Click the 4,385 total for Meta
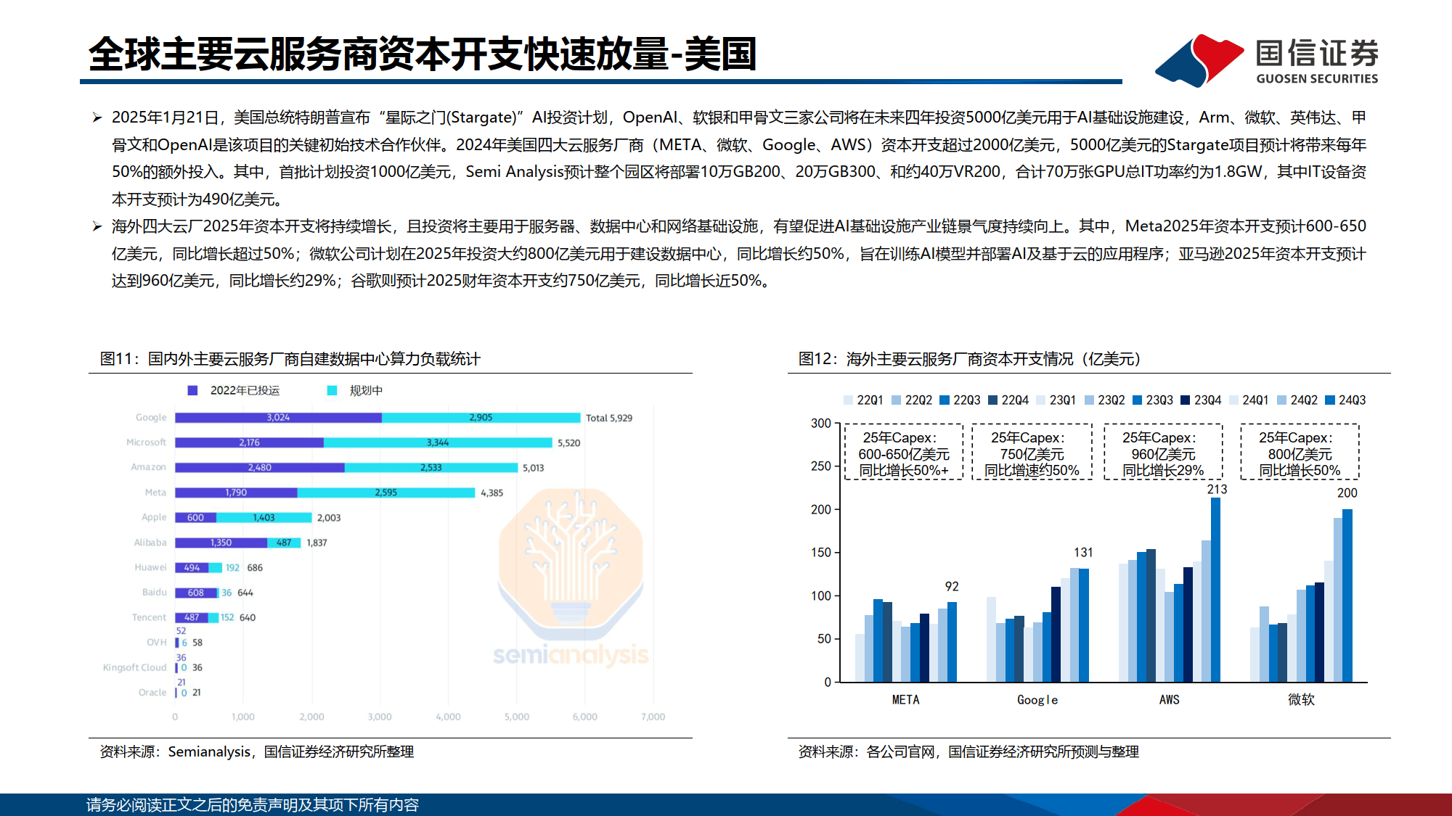Screen dimensions: 1452x816 [x=492, y=493]
